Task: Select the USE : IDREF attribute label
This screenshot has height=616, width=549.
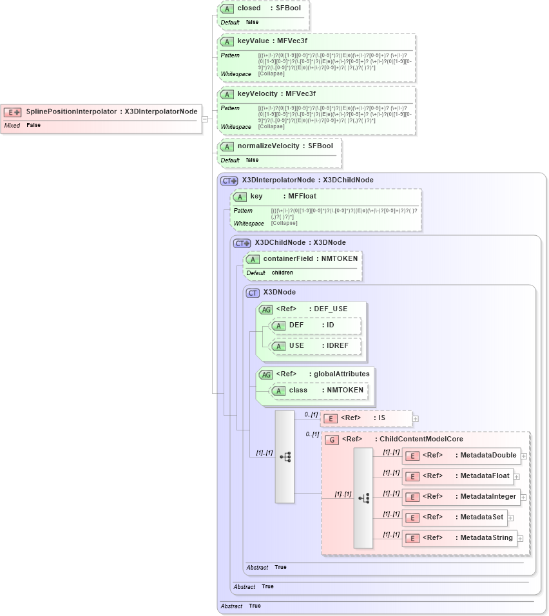Action: pos(319,345)
